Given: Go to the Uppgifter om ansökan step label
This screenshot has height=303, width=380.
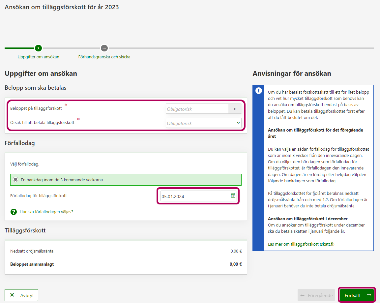Looking at the screenshot, I should [x=38, y=57].
